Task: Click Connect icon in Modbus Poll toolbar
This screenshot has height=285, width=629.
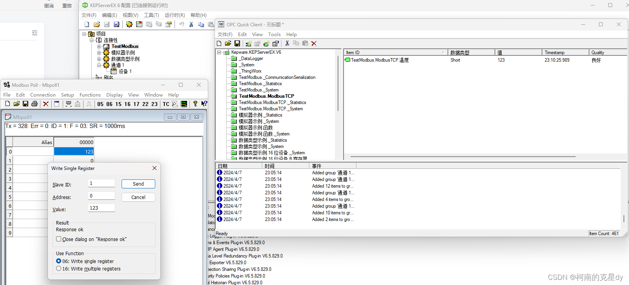Action: [69, 104]
